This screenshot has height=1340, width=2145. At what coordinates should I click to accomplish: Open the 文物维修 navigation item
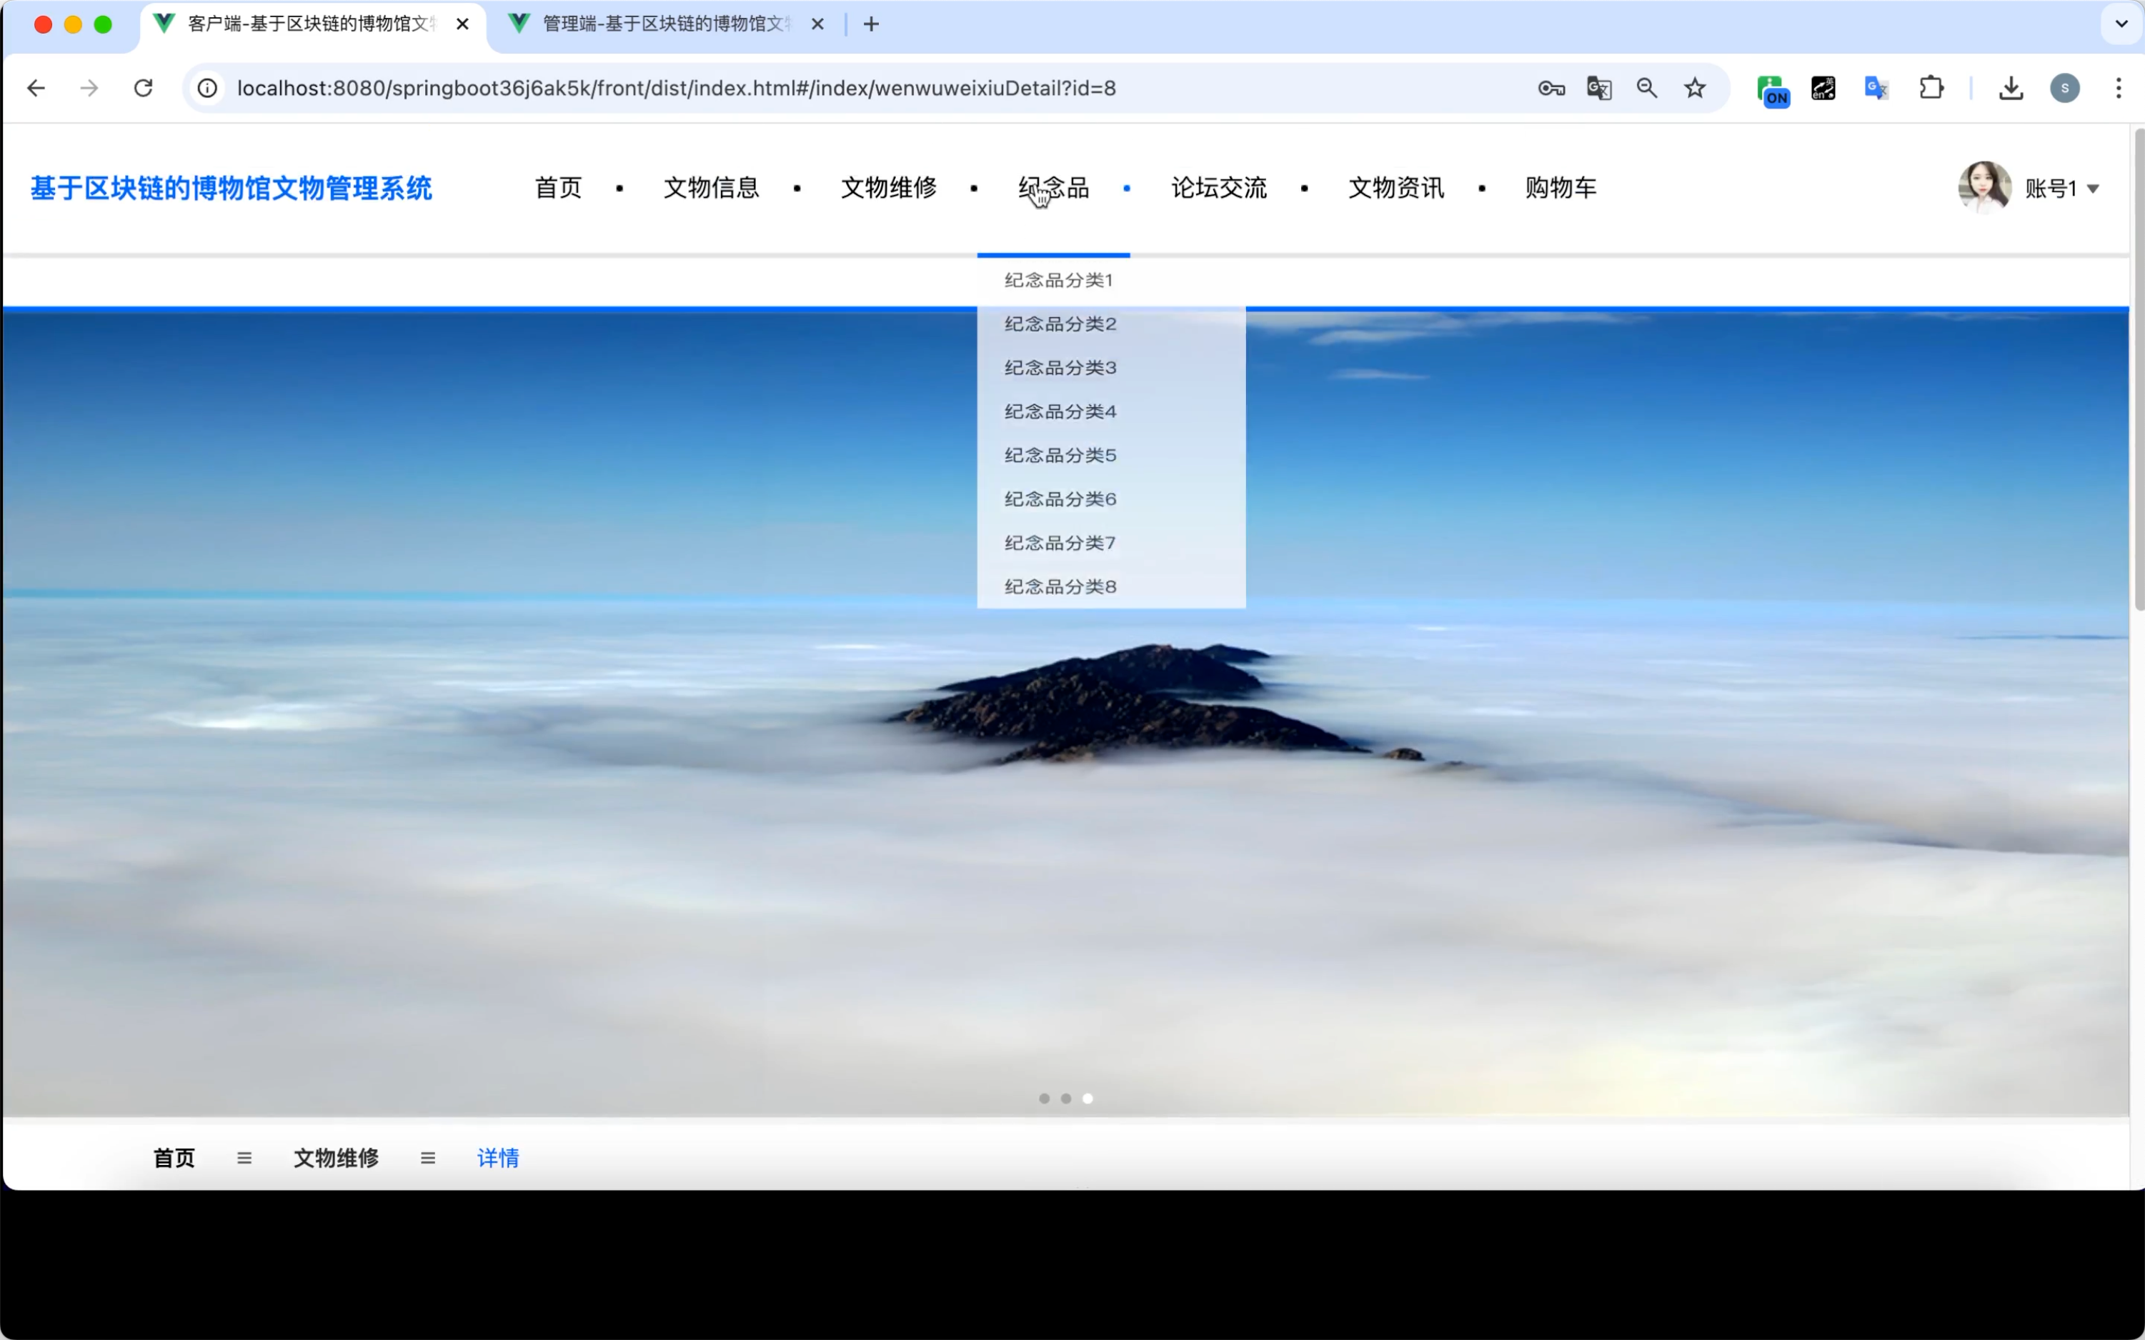click(889, 188)
